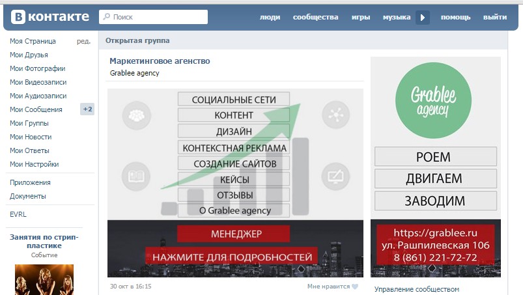Click the https://grablee.ru address
Viewport: 523px width, 295px height.
click(435, 232)
